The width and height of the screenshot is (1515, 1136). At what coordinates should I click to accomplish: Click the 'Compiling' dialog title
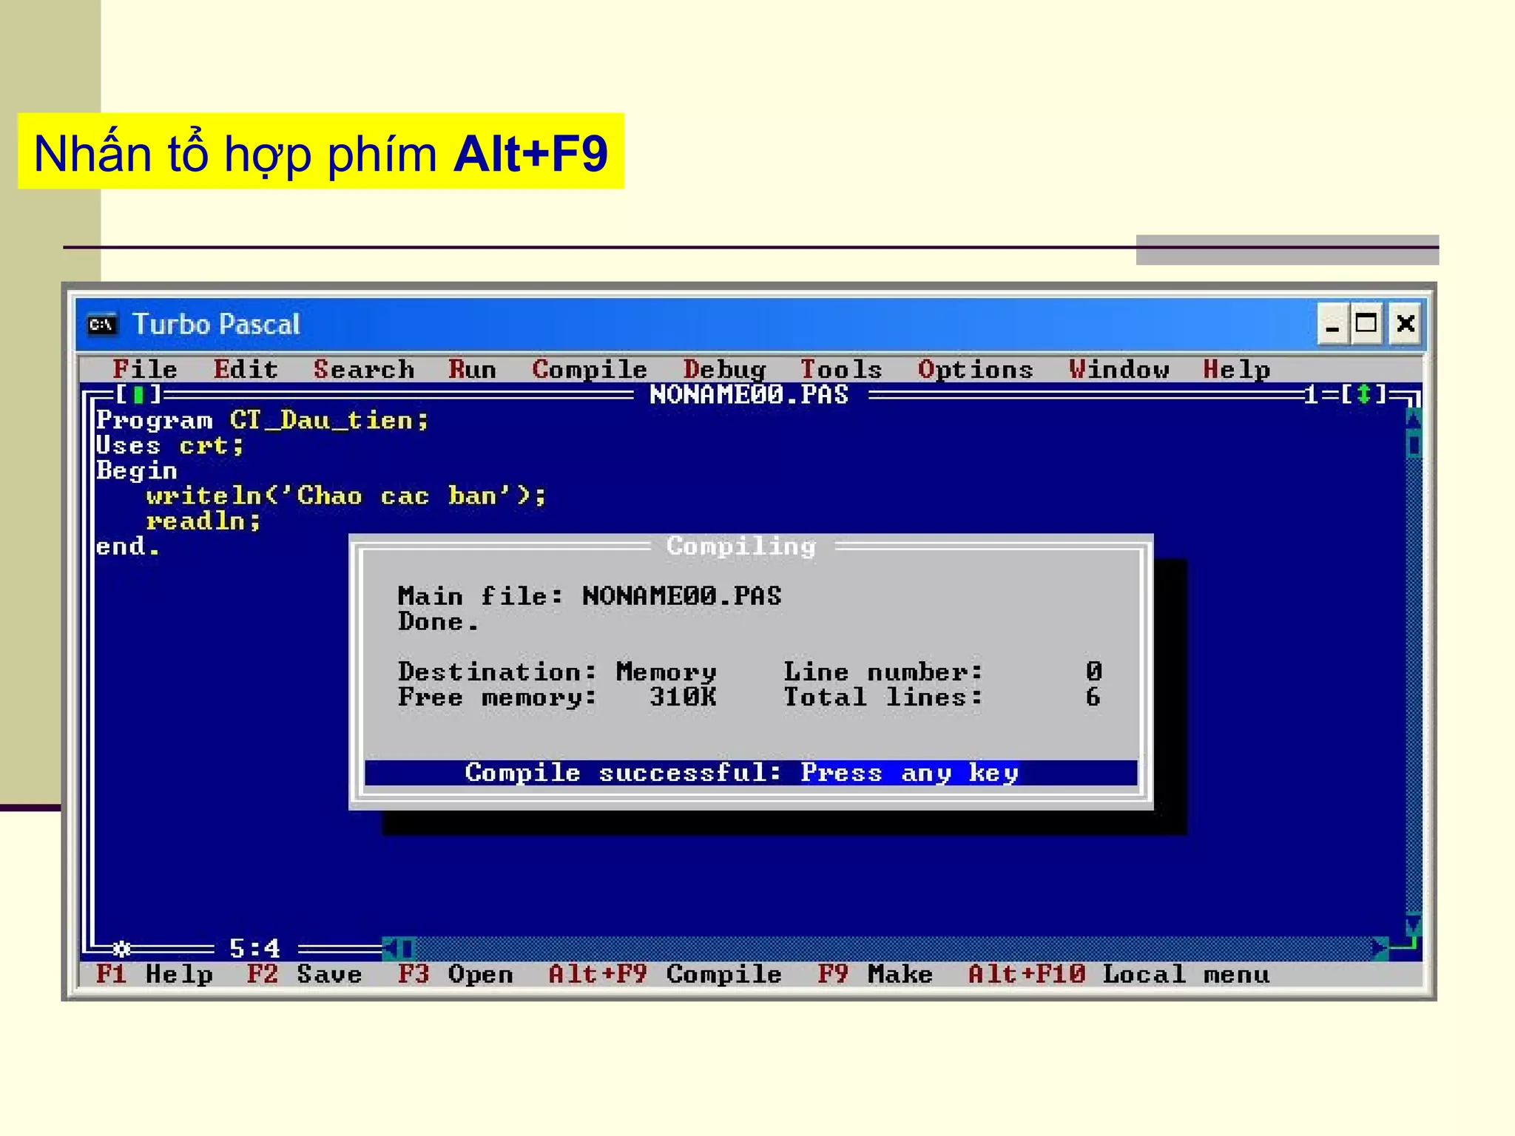click(741, 546)
